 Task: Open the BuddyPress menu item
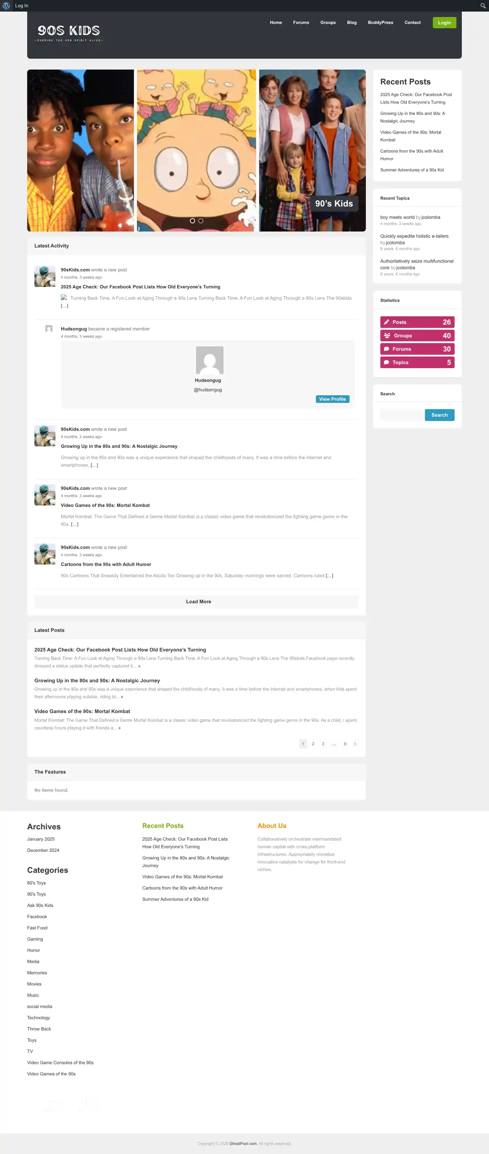[380, 22]
